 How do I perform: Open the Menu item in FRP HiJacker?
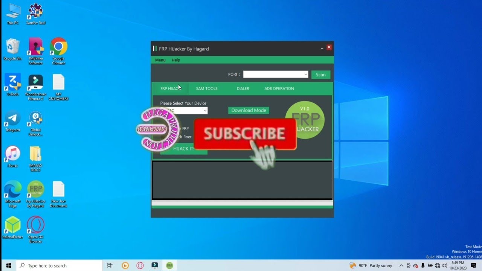(160, 60)
